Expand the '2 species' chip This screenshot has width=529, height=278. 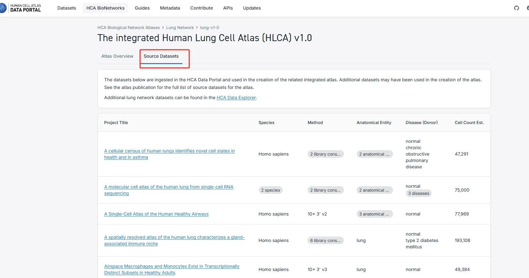(x=271, y=190)
